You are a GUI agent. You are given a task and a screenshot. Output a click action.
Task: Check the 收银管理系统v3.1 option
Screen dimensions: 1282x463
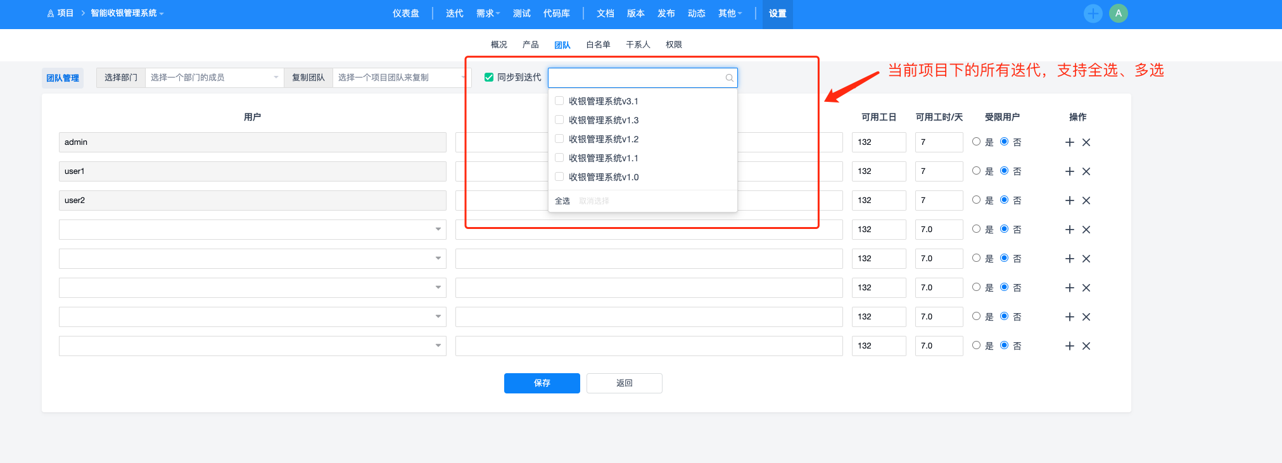559,101
